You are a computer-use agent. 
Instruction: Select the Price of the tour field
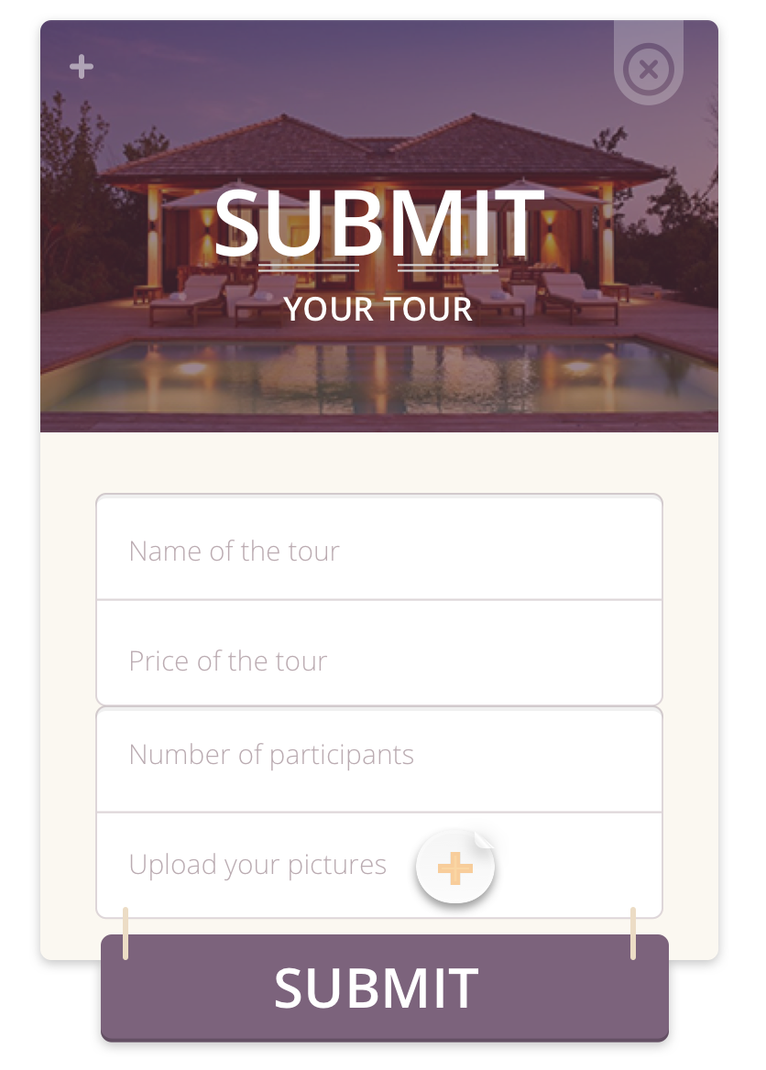pyautogui.click(x=379, y=653)
